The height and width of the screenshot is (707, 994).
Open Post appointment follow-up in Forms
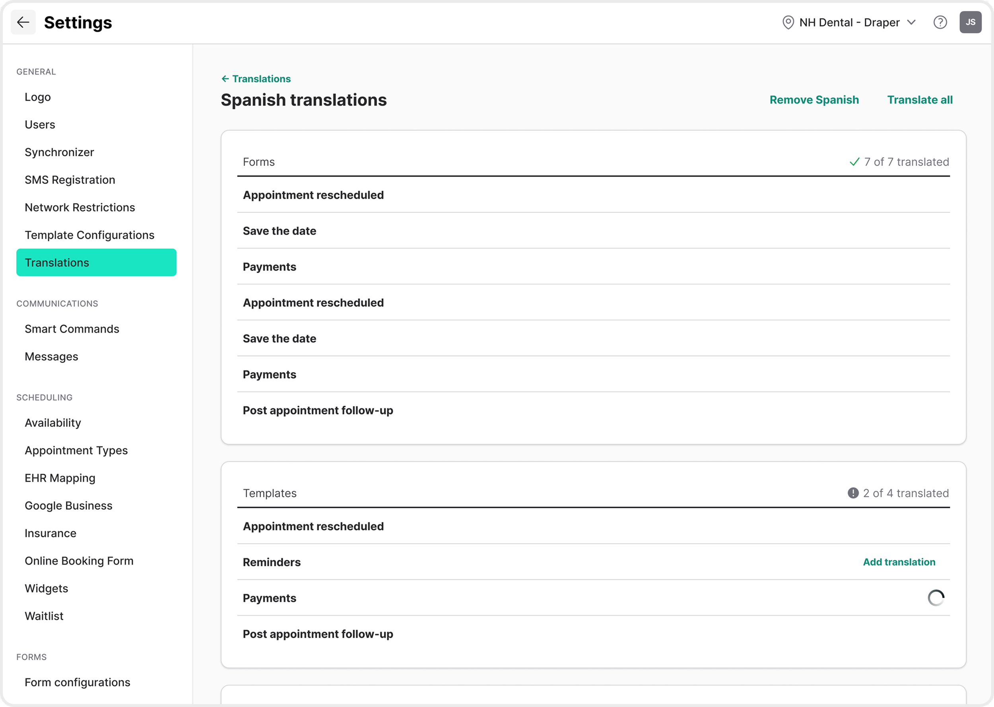(593, 411)
